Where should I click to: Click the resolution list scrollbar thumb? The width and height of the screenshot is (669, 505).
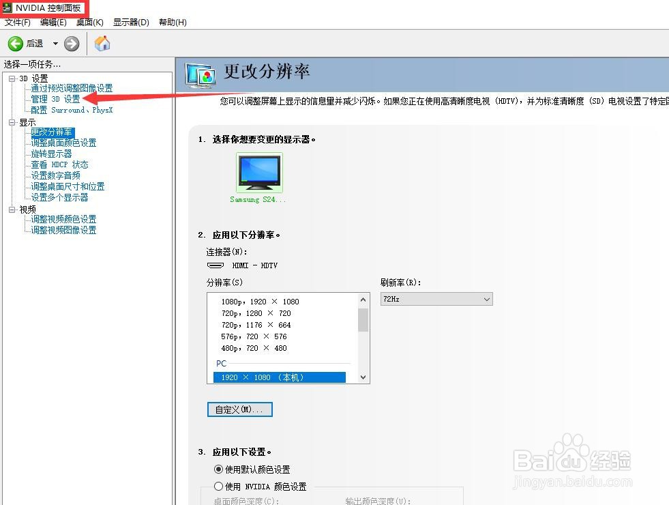[363, 320]
